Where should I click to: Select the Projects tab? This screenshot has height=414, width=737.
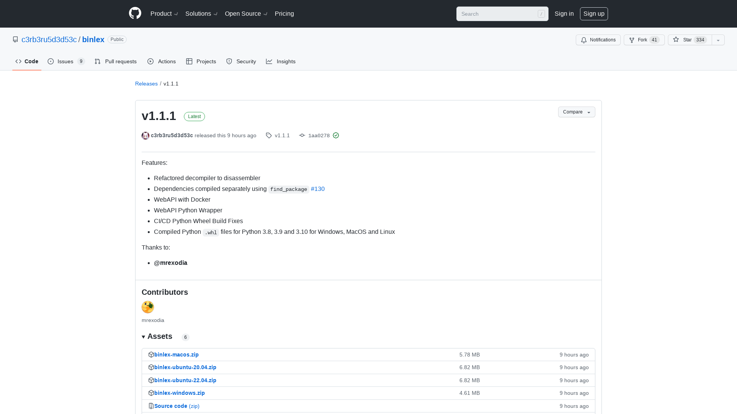202,61
